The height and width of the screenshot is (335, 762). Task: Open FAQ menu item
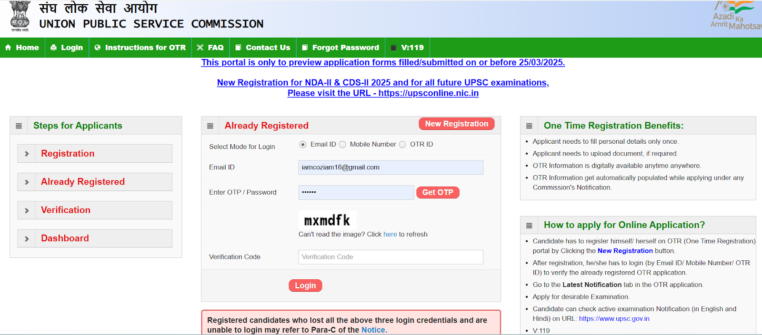pyautogui.click(x=211, y=48)
